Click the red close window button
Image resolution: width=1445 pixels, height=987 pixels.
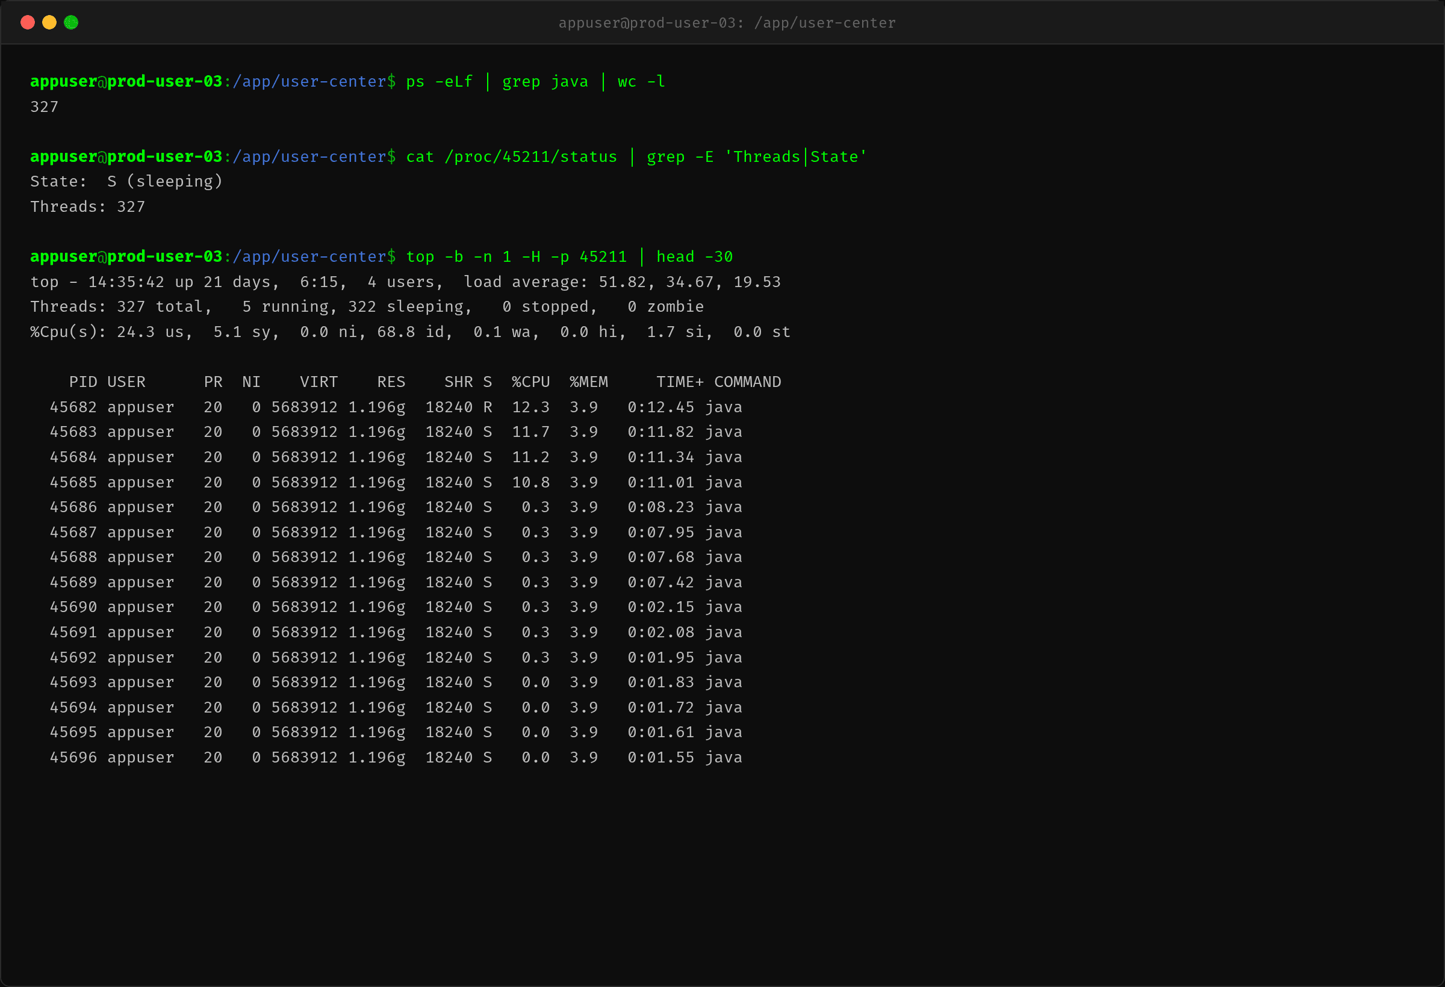pos(27,22)
